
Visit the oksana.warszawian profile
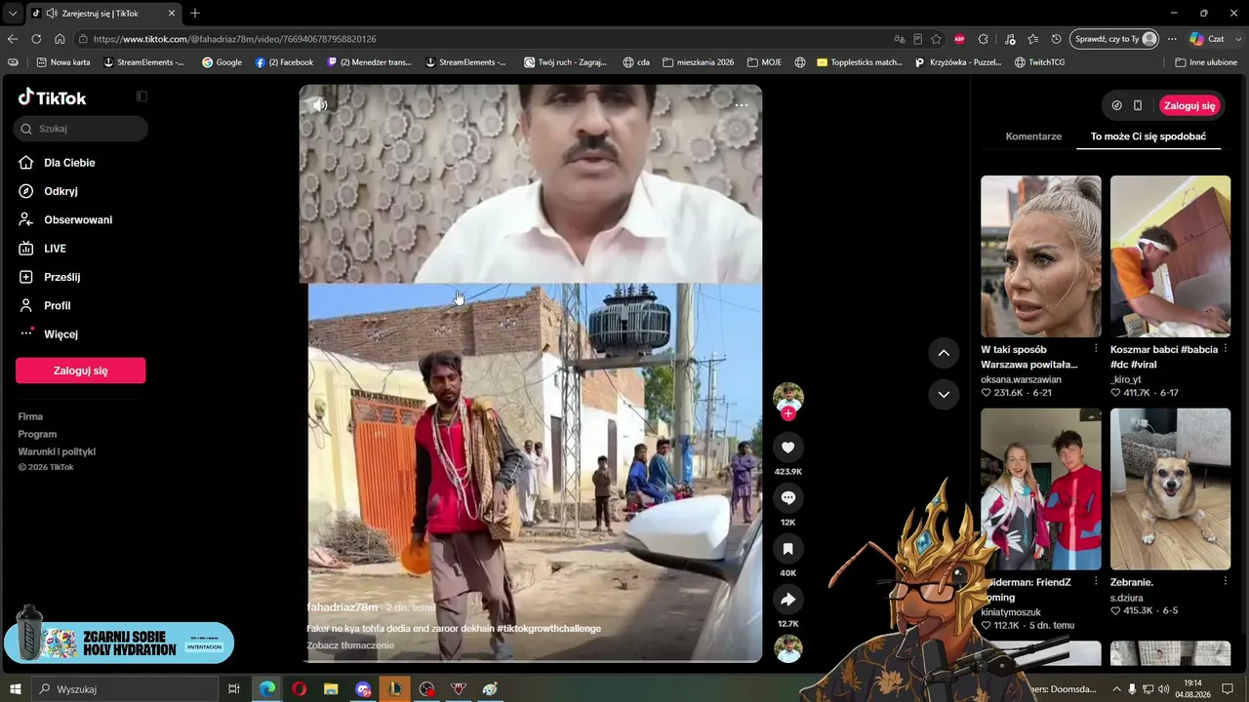(1021, 379)
